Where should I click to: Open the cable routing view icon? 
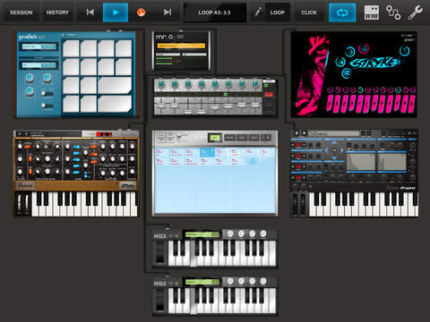coord(393,13)
